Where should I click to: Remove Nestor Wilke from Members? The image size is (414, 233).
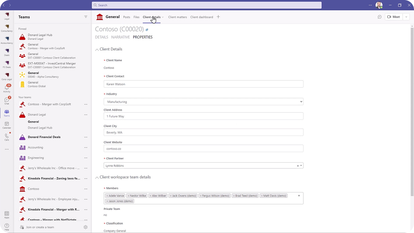[128, 196]
